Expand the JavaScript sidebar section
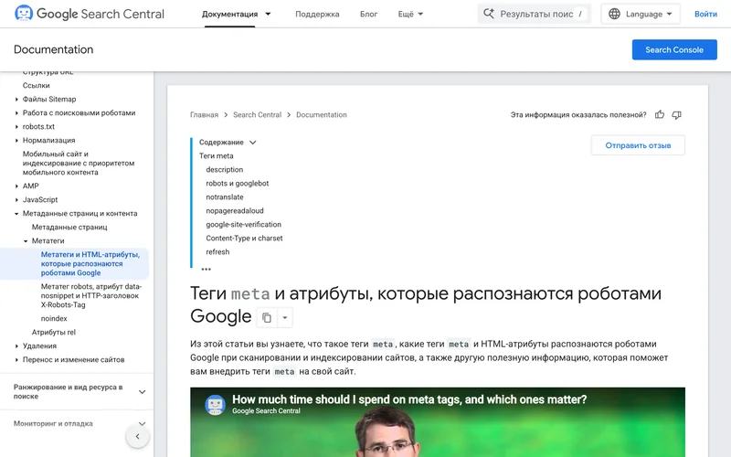The image size is (731, 457). 16,199
